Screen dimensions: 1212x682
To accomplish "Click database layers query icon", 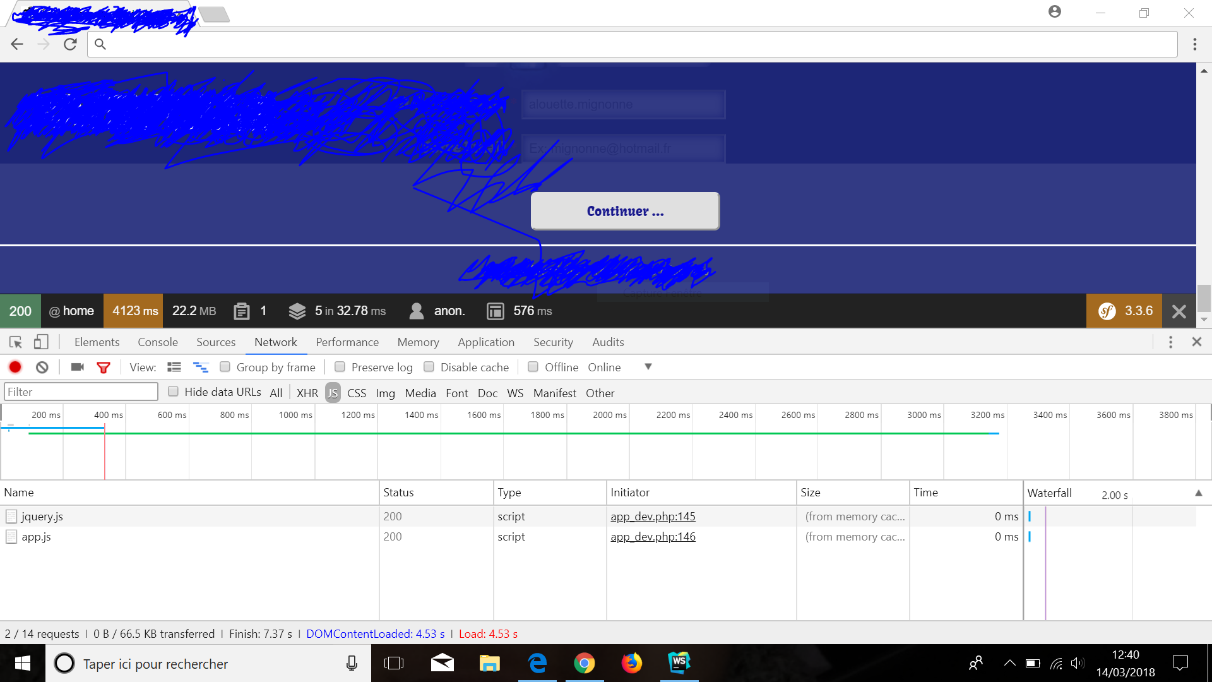I will (297, 311).
